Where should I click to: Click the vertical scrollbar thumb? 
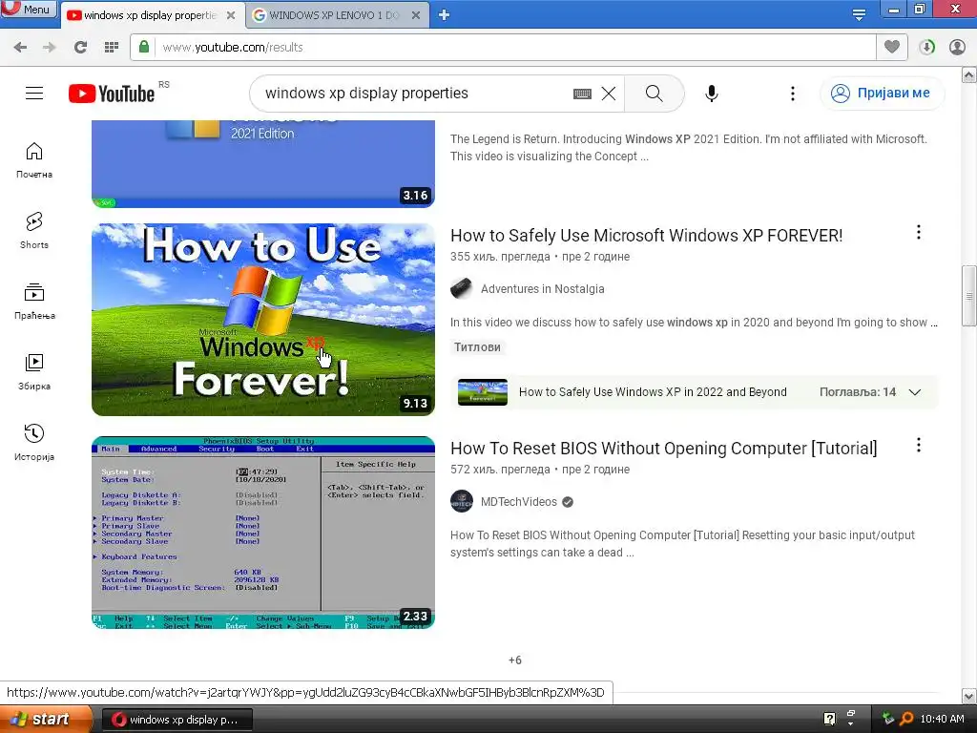pos(969,296)
